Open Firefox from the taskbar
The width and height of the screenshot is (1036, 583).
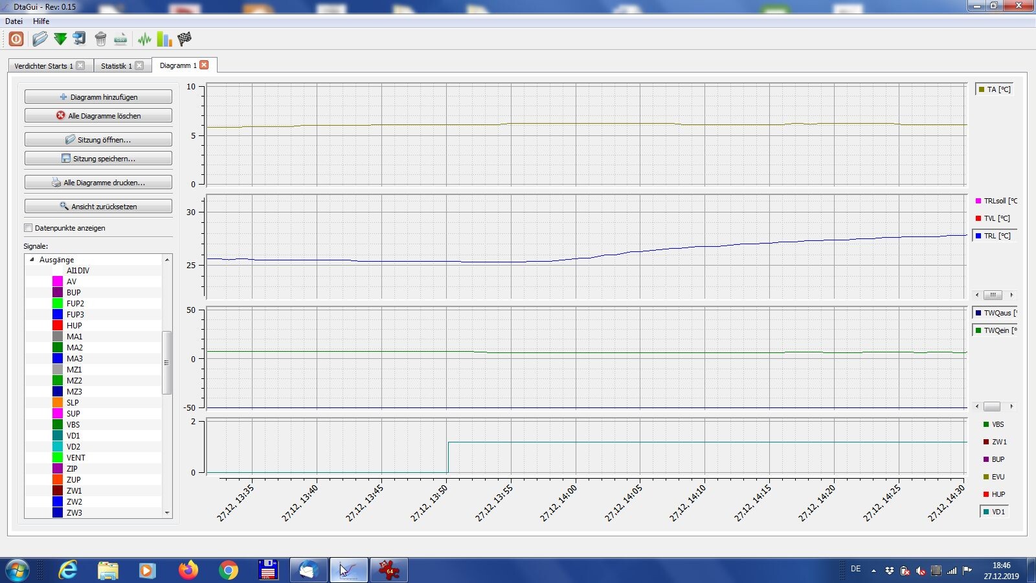tap(188, 570)
